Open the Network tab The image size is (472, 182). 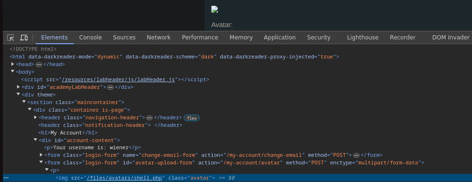pyautogui.click(x=158, y=38)
